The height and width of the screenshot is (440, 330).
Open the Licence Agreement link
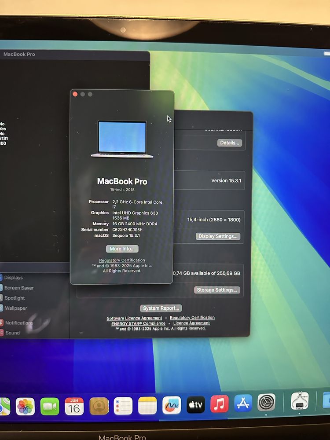click(x=191, y=323)
